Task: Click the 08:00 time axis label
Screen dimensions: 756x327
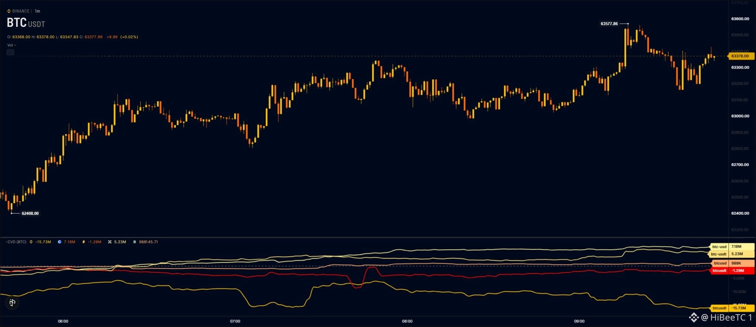Action: (407, 321)
